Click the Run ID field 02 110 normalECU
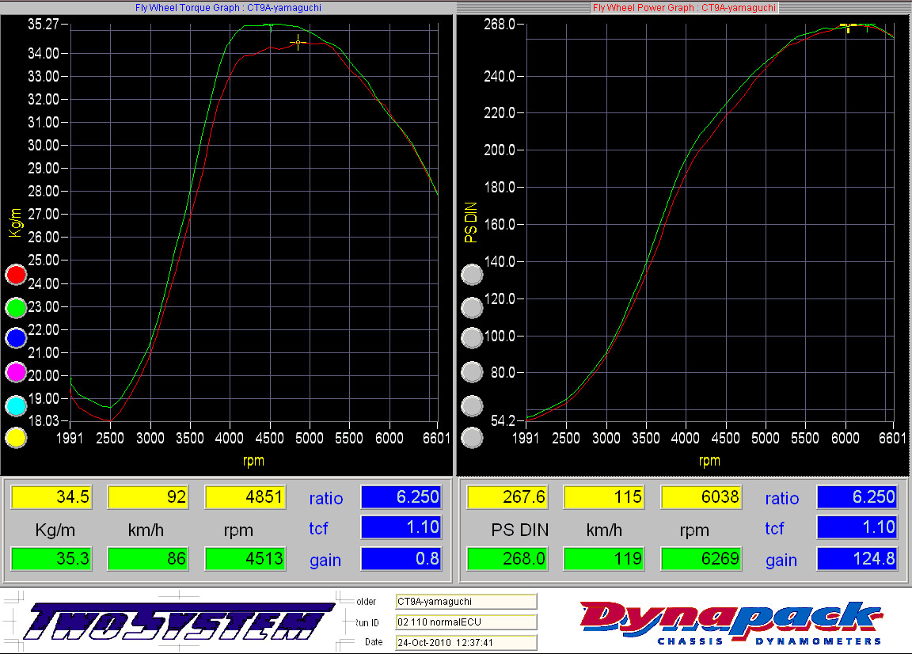The width and height of the screenshot is (912, 654). (x=465, y=622)
